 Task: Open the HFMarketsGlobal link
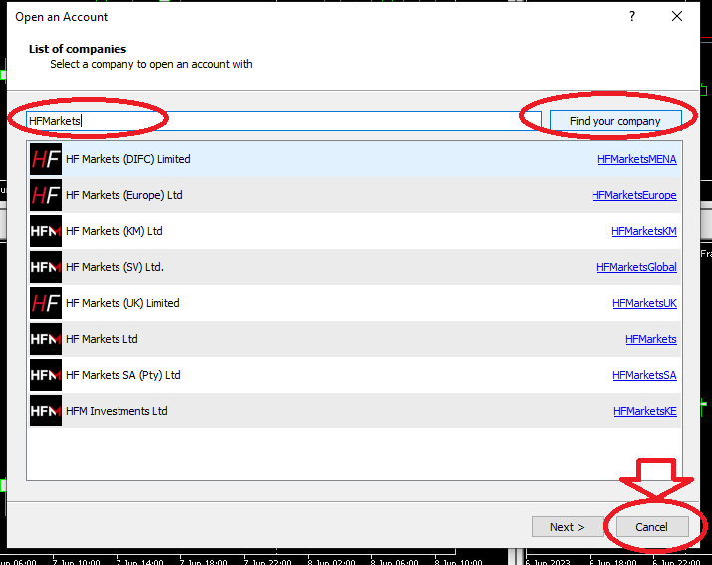point(636,267)
